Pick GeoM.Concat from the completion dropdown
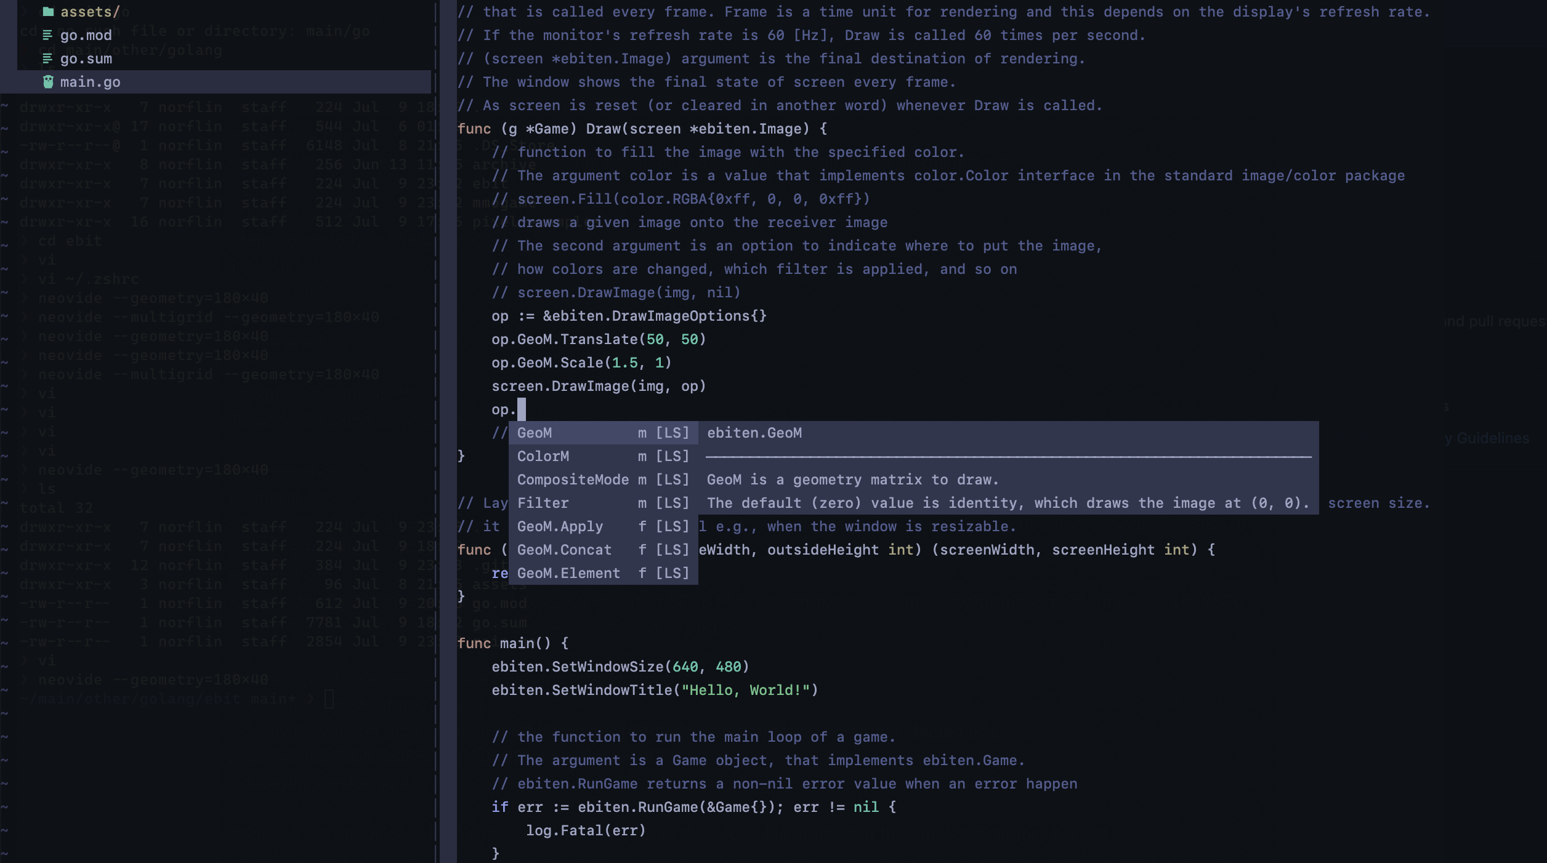This screenshot has width=1547, height=863. click(x=563, y=550)
